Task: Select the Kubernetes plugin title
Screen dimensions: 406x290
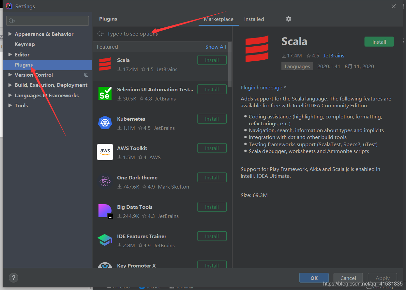Action: pos(131,119)
